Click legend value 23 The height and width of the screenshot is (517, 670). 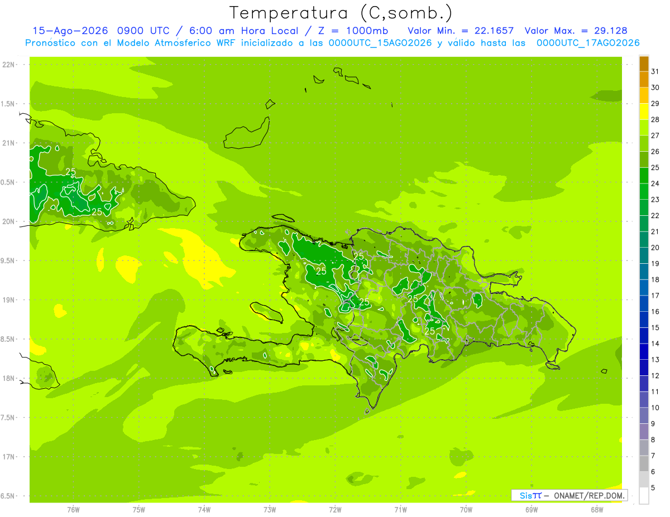pos(655,200)
